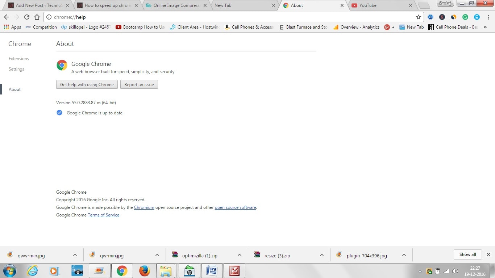Open Bootcamp How to Use bookmark
The image size is (495, 278).
(x=140, y=27)
